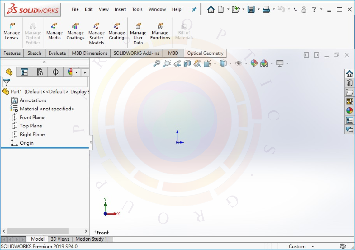Click the Apply Scene icon
Viewport: 355px width, 250px height.
coord(264,63)
